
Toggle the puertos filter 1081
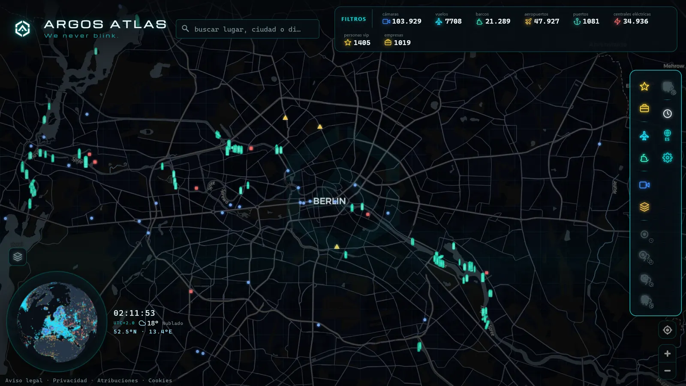586,18
